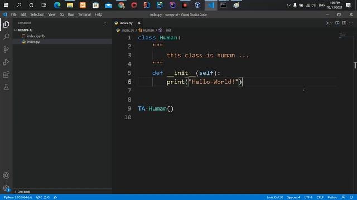Open Explorer views and more actions ellipsis

105,23
